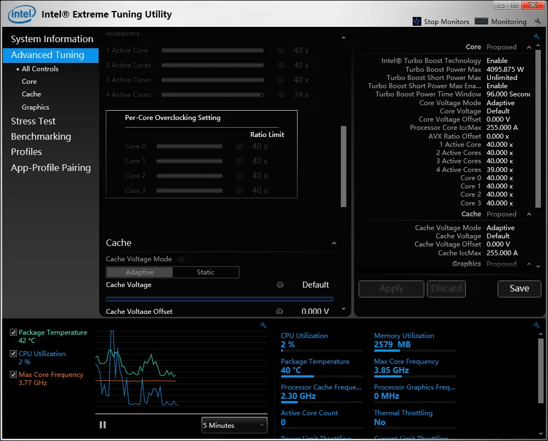The image size is (548, 441).
Task: Click Stop Monitors label
Action: [x=446, y=22]
